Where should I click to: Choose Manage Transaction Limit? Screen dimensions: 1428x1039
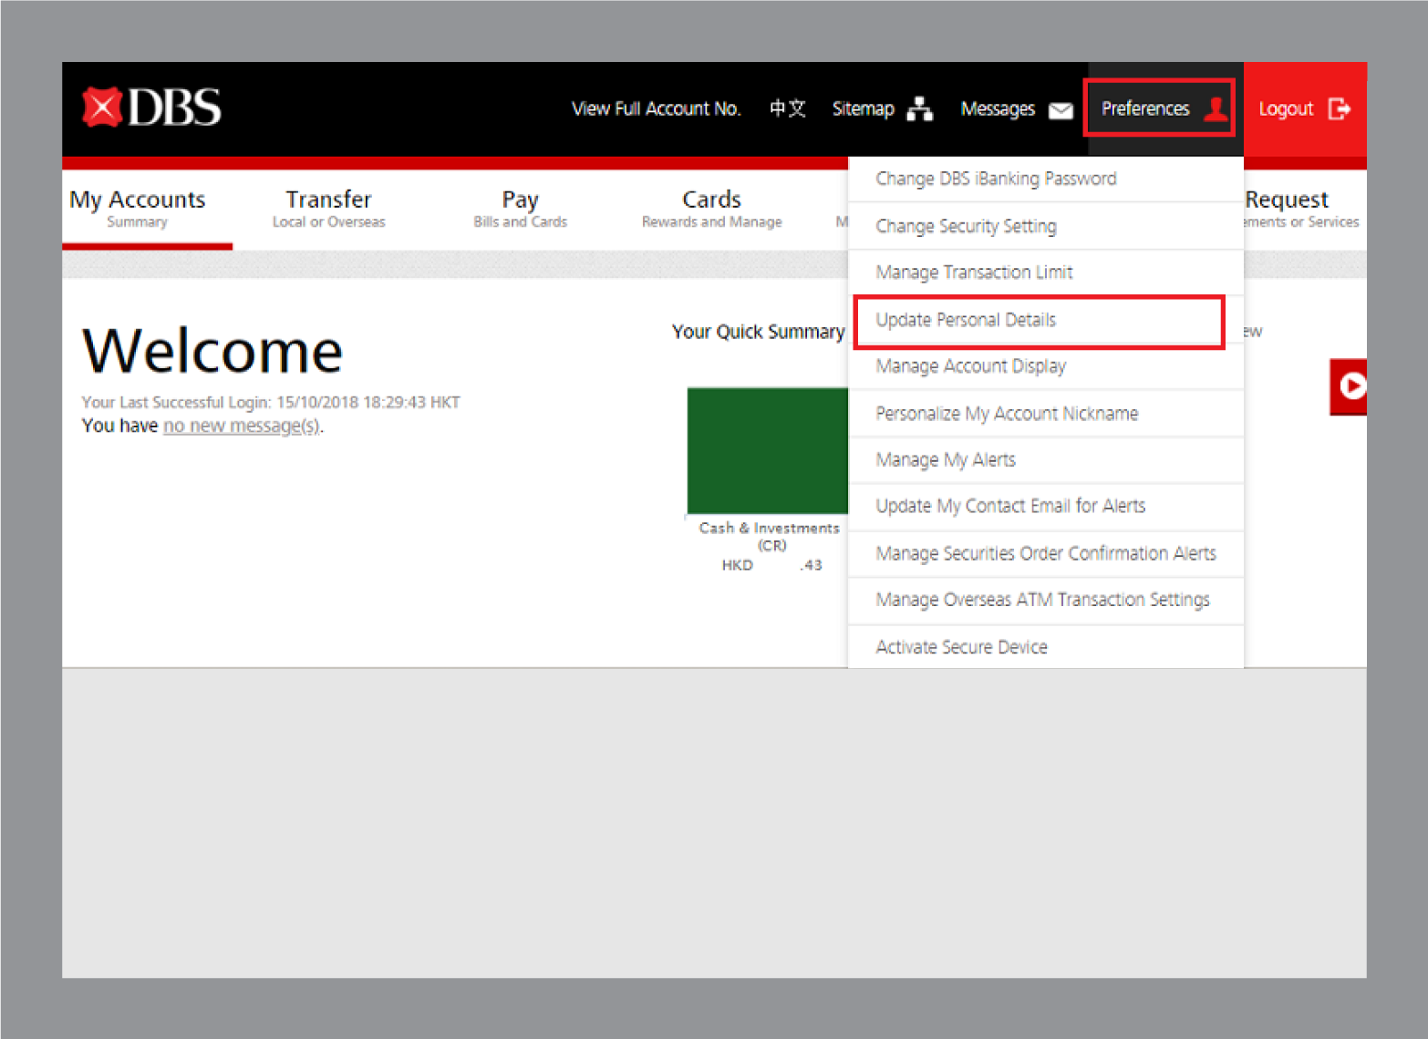point(974,273)
